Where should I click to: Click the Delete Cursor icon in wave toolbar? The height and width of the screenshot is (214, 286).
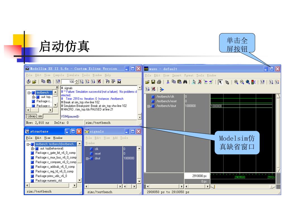click(200, 82)
